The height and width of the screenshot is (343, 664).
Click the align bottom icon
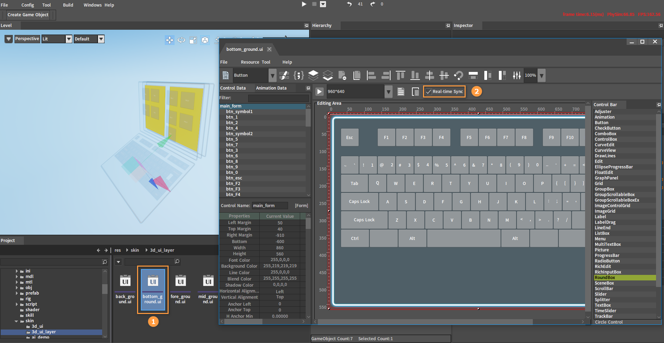click(x=415, y=75)
